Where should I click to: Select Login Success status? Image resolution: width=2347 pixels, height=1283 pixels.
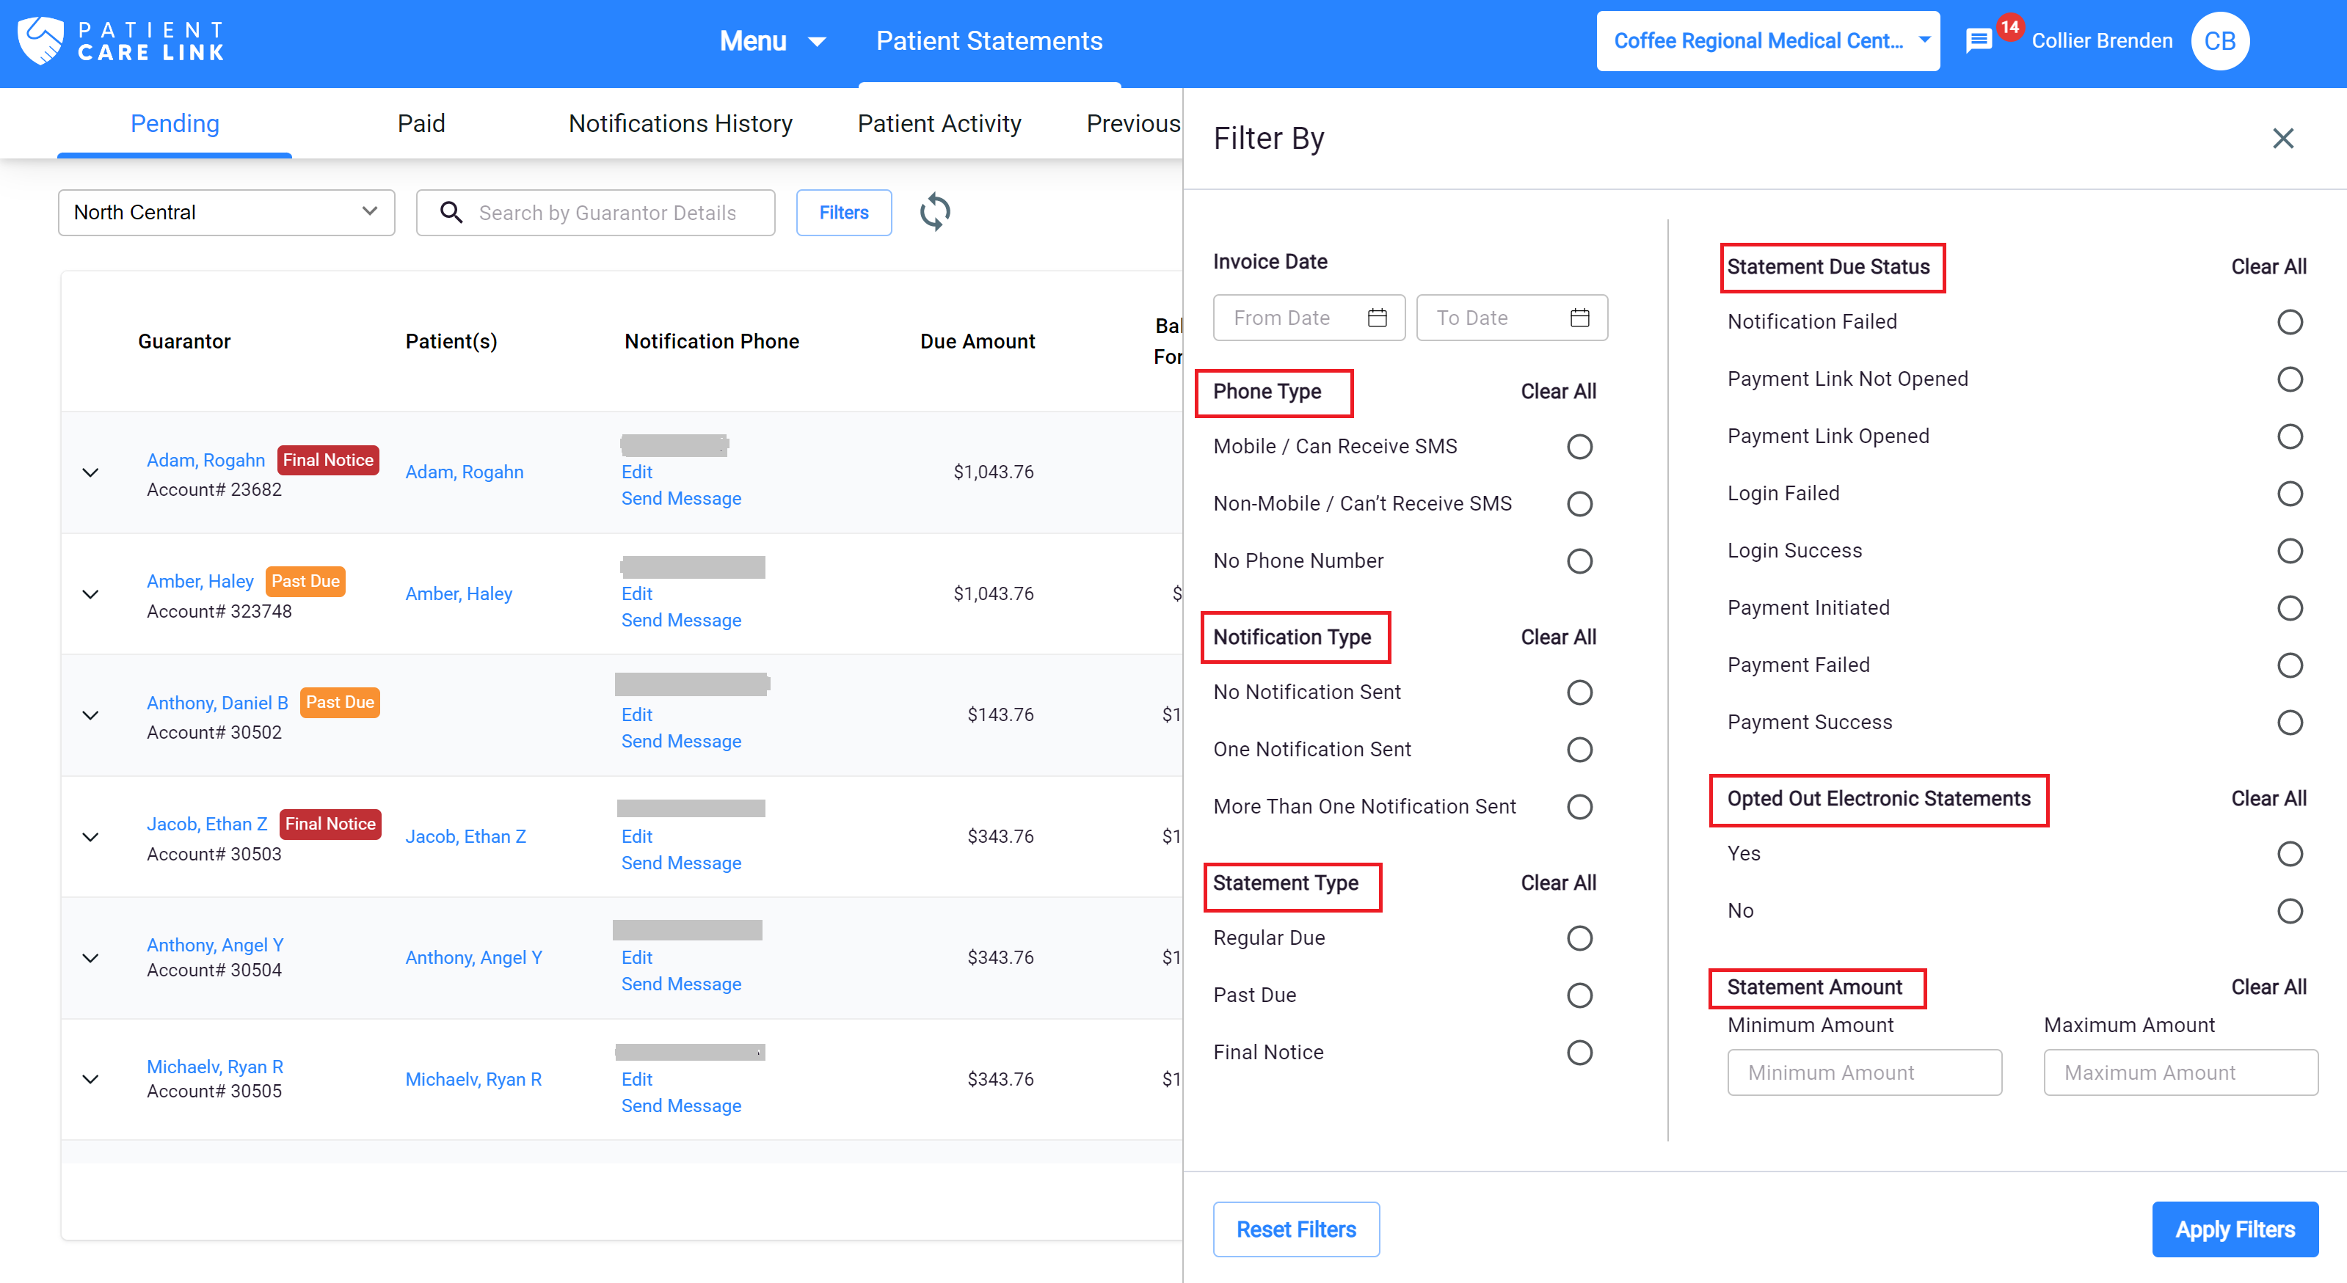pos(2290,551)
